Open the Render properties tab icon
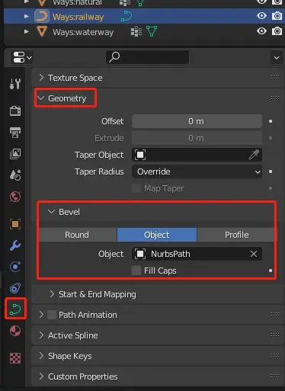The width and height of the screenshot is (285, 391). pyautogui.click(x=15, y=111)
